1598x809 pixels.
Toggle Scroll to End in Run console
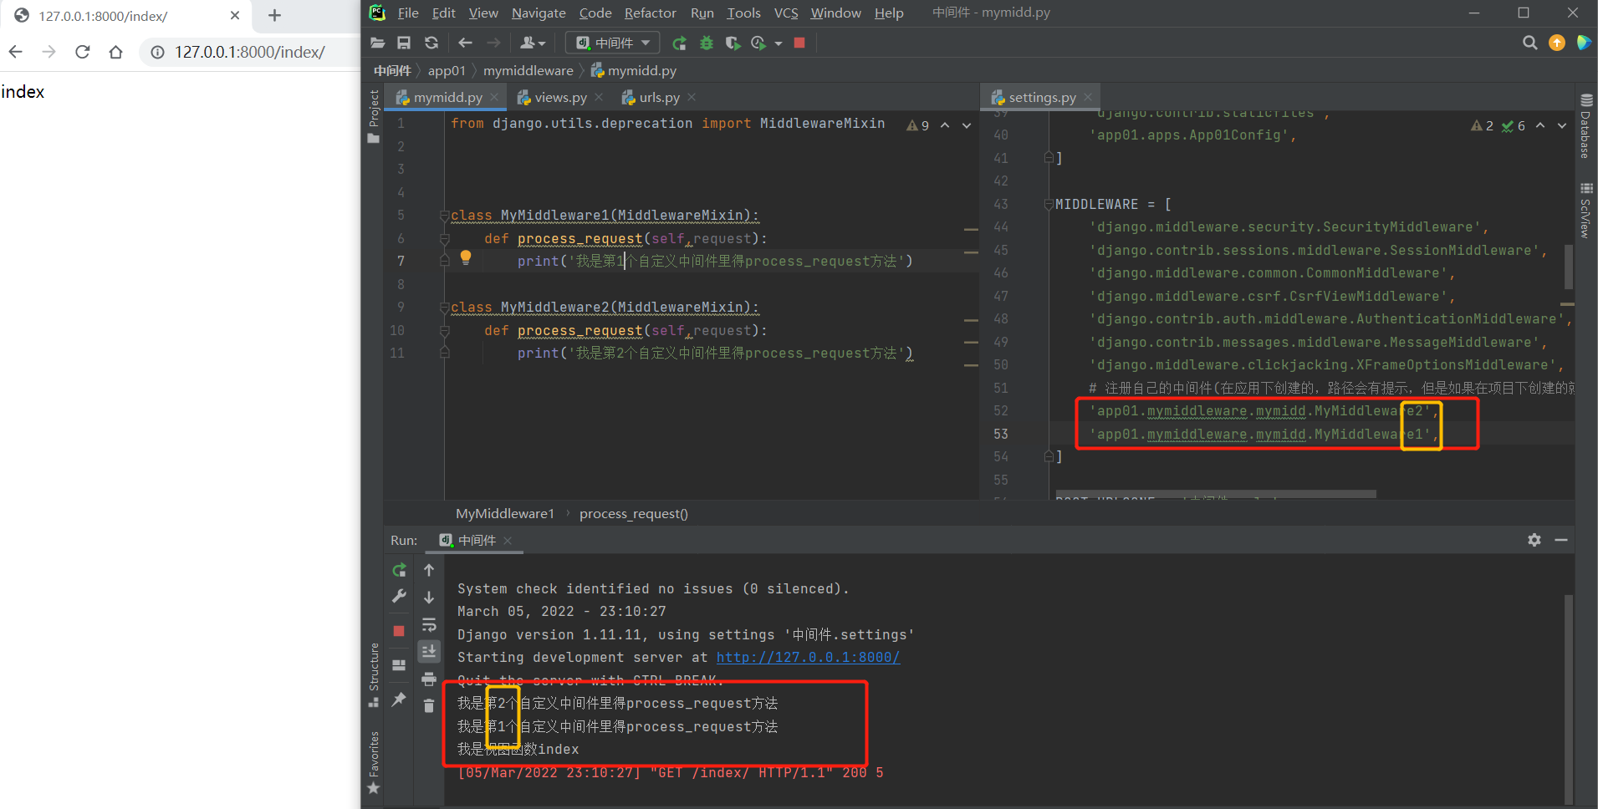tap(429, 651)
